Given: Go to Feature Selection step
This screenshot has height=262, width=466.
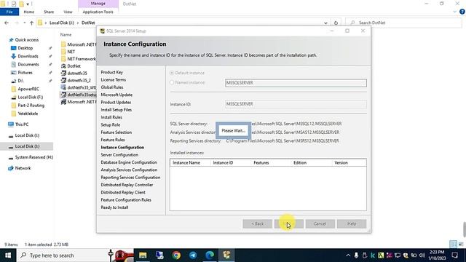Looking at the screenshot, I should (x=116, y=132).
